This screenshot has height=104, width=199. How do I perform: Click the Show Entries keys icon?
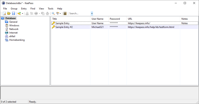click(x=58, y=13)
